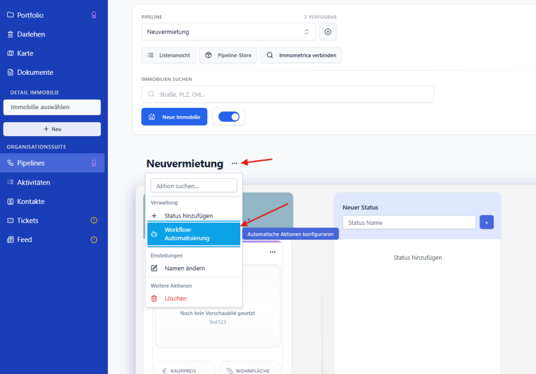Open the Feed section icon

(10, 239)
